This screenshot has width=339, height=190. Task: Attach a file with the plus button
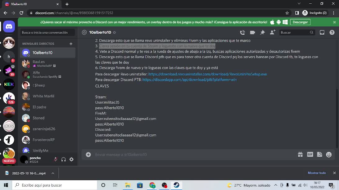88,154
